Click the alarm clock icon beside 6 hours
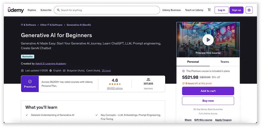 pyautogui.click(x=184, y=84)
